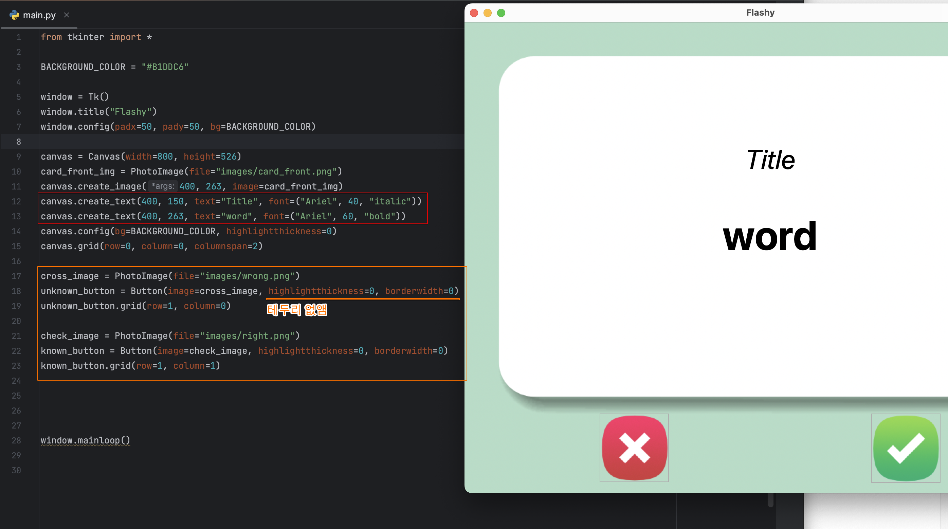The height and width of the screenshot is (529, 948).
Task: Click the Flashy window title bar text
Action: click(760, 13)
